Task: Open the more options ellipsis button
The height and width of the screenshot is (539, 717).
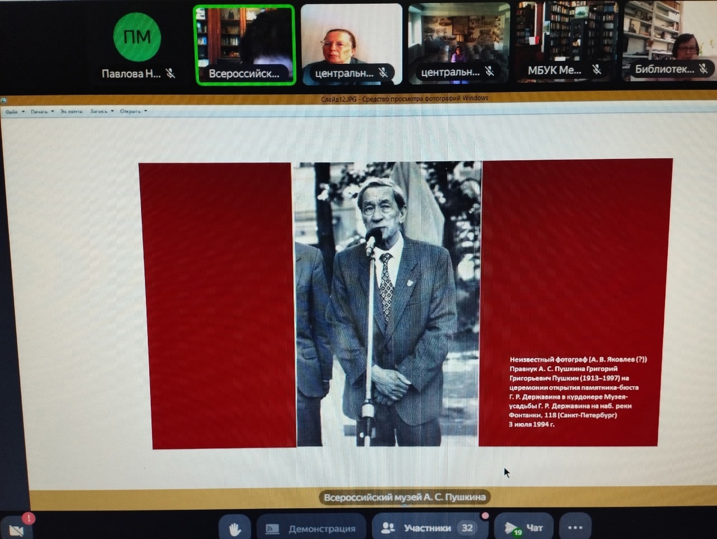Action: coord(575,527)
